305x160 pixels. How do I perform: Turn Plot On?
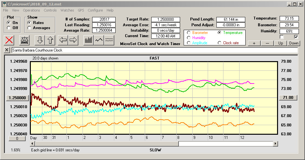9,23
